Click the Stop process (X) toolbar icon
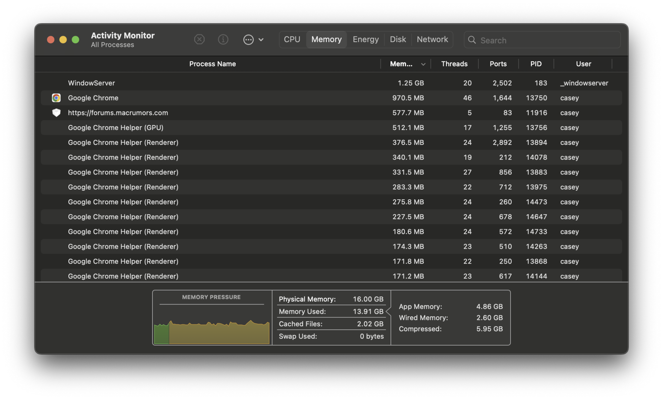The width and height of the screenshot is (663, 400). point(199,40)
